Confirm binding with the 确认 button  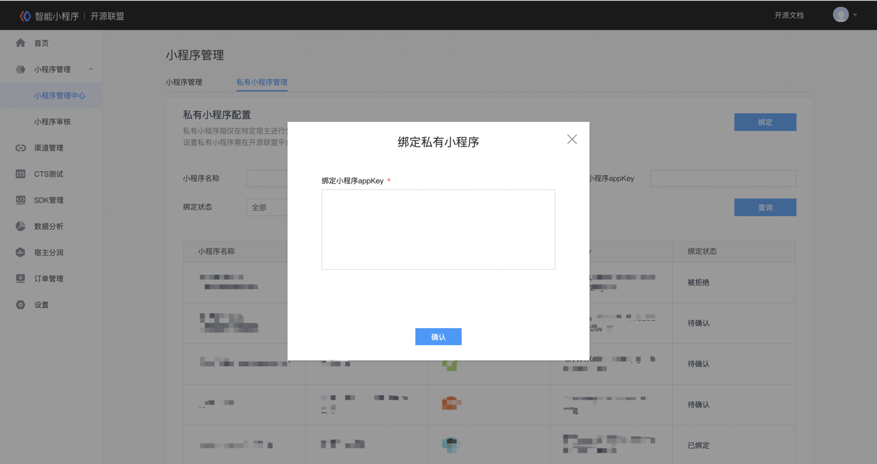(x=438, y=337)
